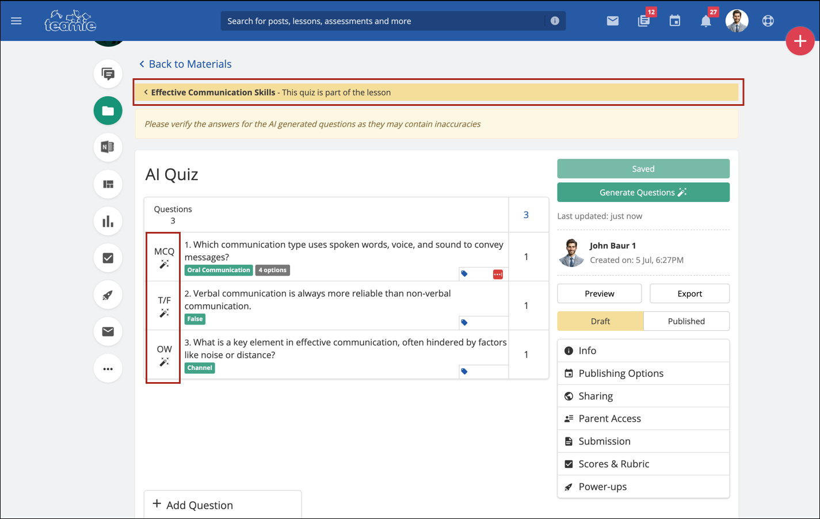Open the newsfeed icon with 12 badge
Screen dimensions: 820x519
coord(644,21)
